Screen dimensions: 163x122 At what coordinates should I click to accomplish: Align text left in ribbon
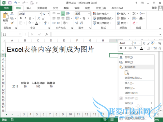pyautogui.click(x=54, y=18)
